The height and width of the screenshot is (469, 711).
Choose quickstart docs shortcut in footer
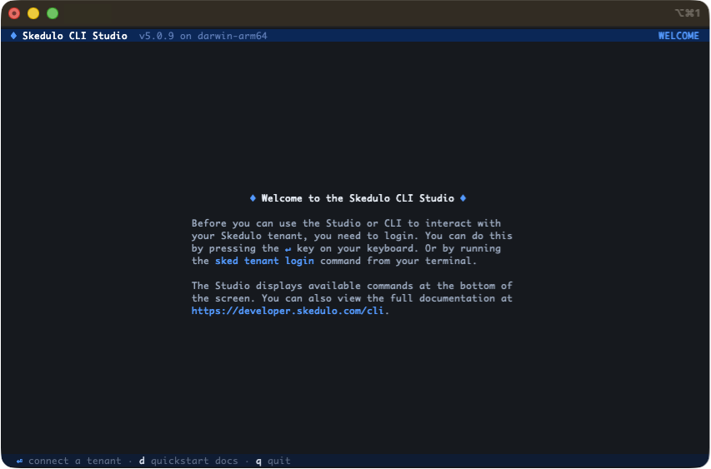tap(194, 461)
